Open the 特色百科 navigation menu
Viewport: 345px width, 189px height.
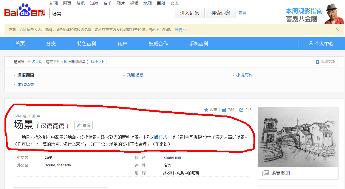tap(86, 44)
